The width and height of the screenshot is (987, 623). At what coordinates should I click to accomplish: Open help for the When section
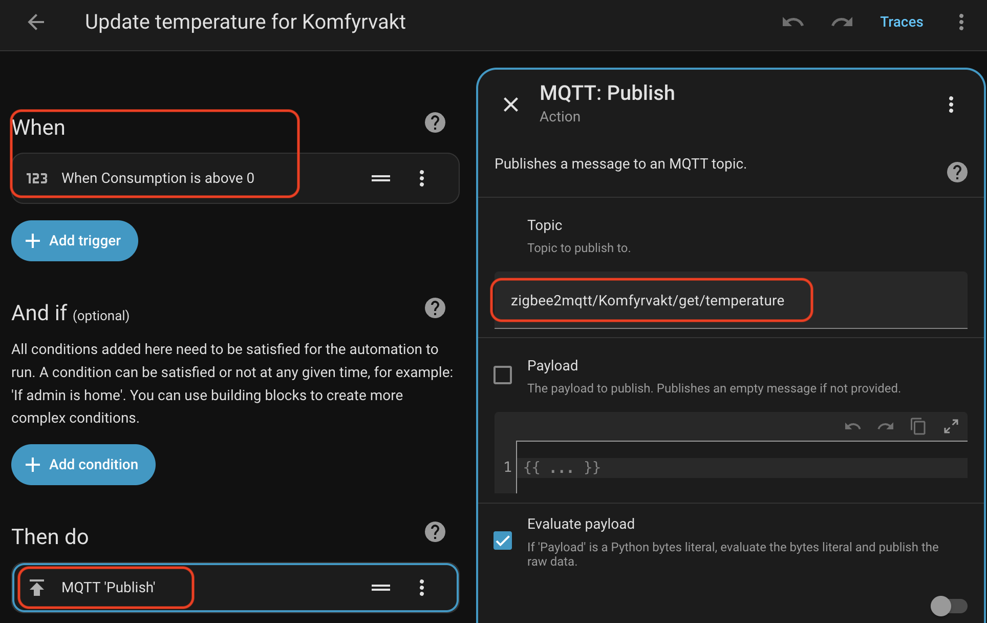coord(435,122)
